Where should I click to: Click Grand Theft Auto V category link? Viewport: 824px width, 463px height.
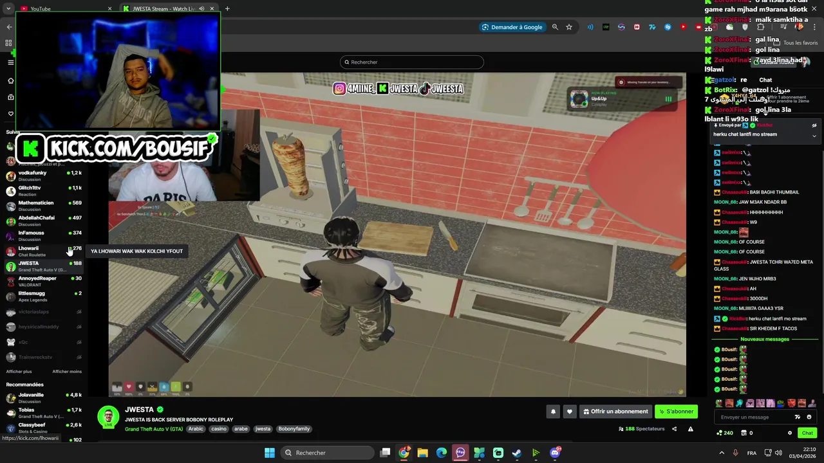click(154, 429)
